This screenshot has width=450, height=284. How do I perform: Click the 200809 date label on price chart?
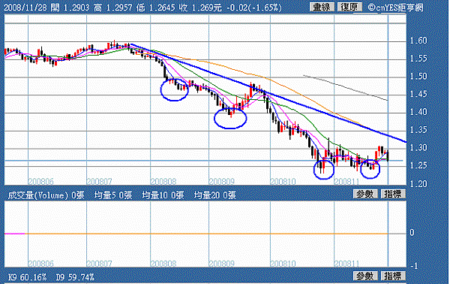pyautogui.click(x=221, y=181)
